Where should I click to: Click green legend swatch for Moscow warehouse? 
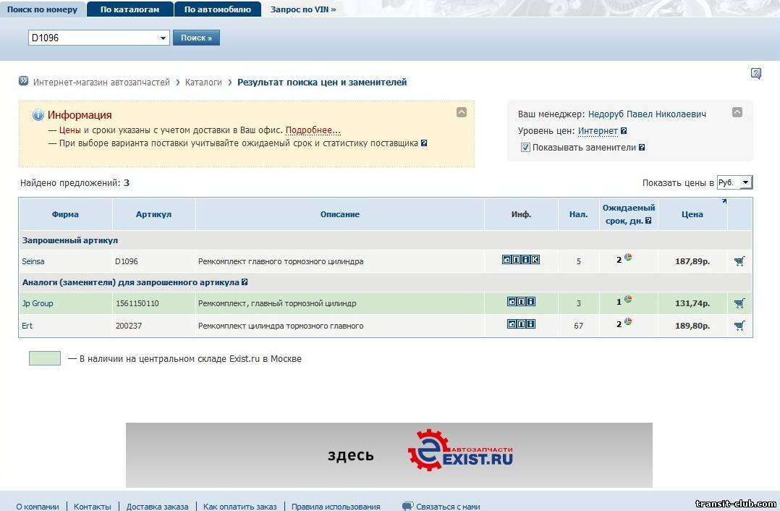click(x=45, y=358)
